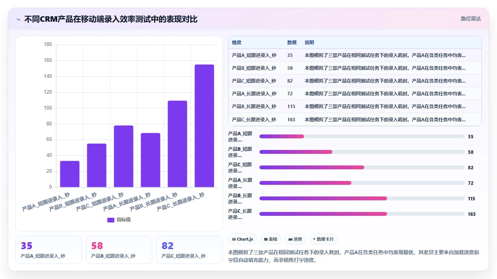Click the chart bar for 产品A_长跟进录入_秒

click(151, 160)
